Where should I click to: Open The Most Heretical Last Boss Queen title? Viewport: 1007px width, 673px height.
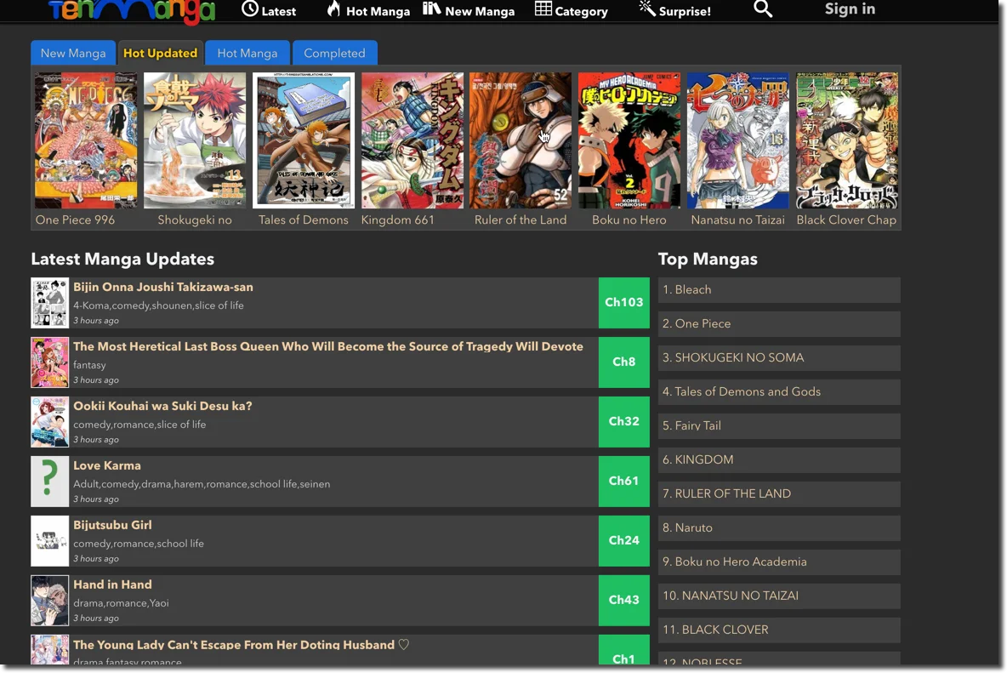(x=328, y=347)
